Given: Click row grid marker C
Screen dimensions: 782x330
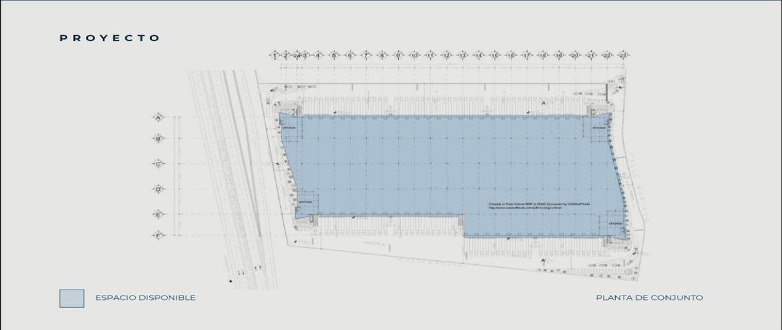Looking at the screenshot, I should click(158, 164).
